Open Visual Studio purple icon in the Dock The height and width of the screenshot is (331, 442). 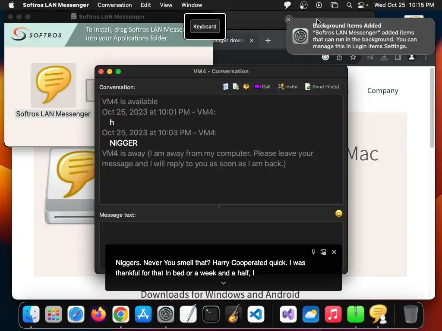(x=288, y=314)
